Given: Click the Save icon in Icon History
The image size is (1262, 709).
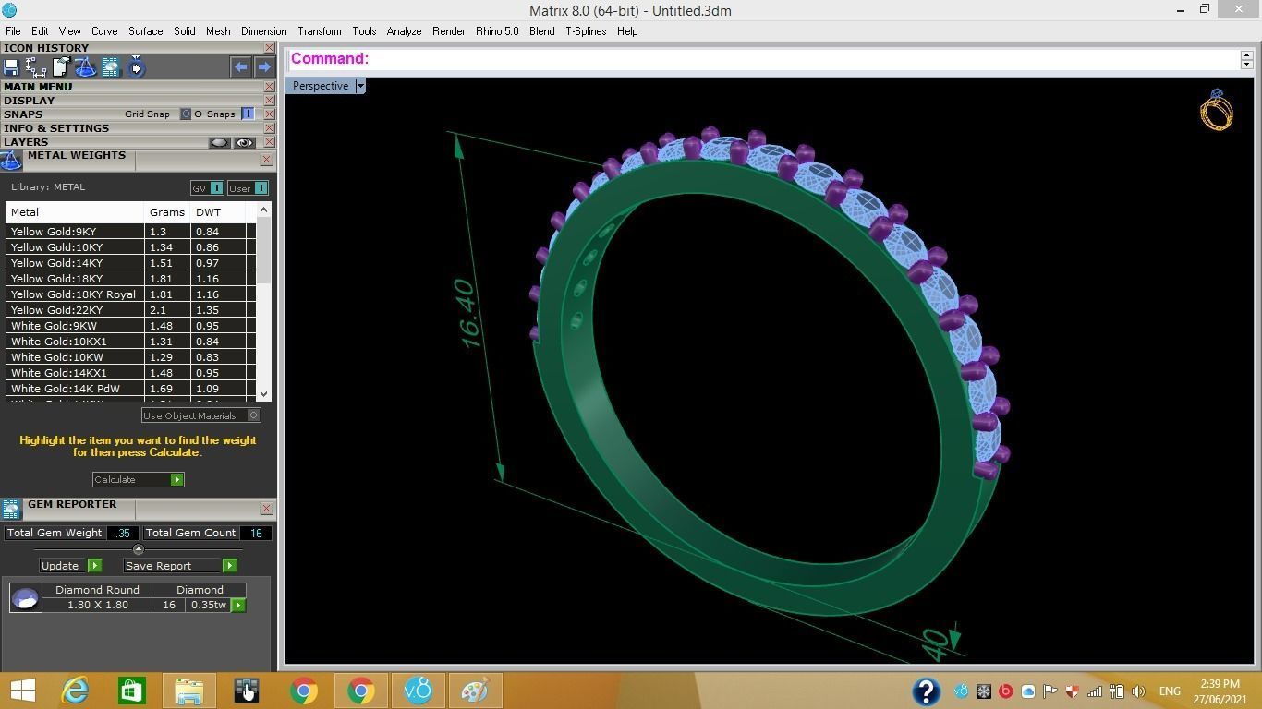Looking at the screenshot, I should click(11, 66).
